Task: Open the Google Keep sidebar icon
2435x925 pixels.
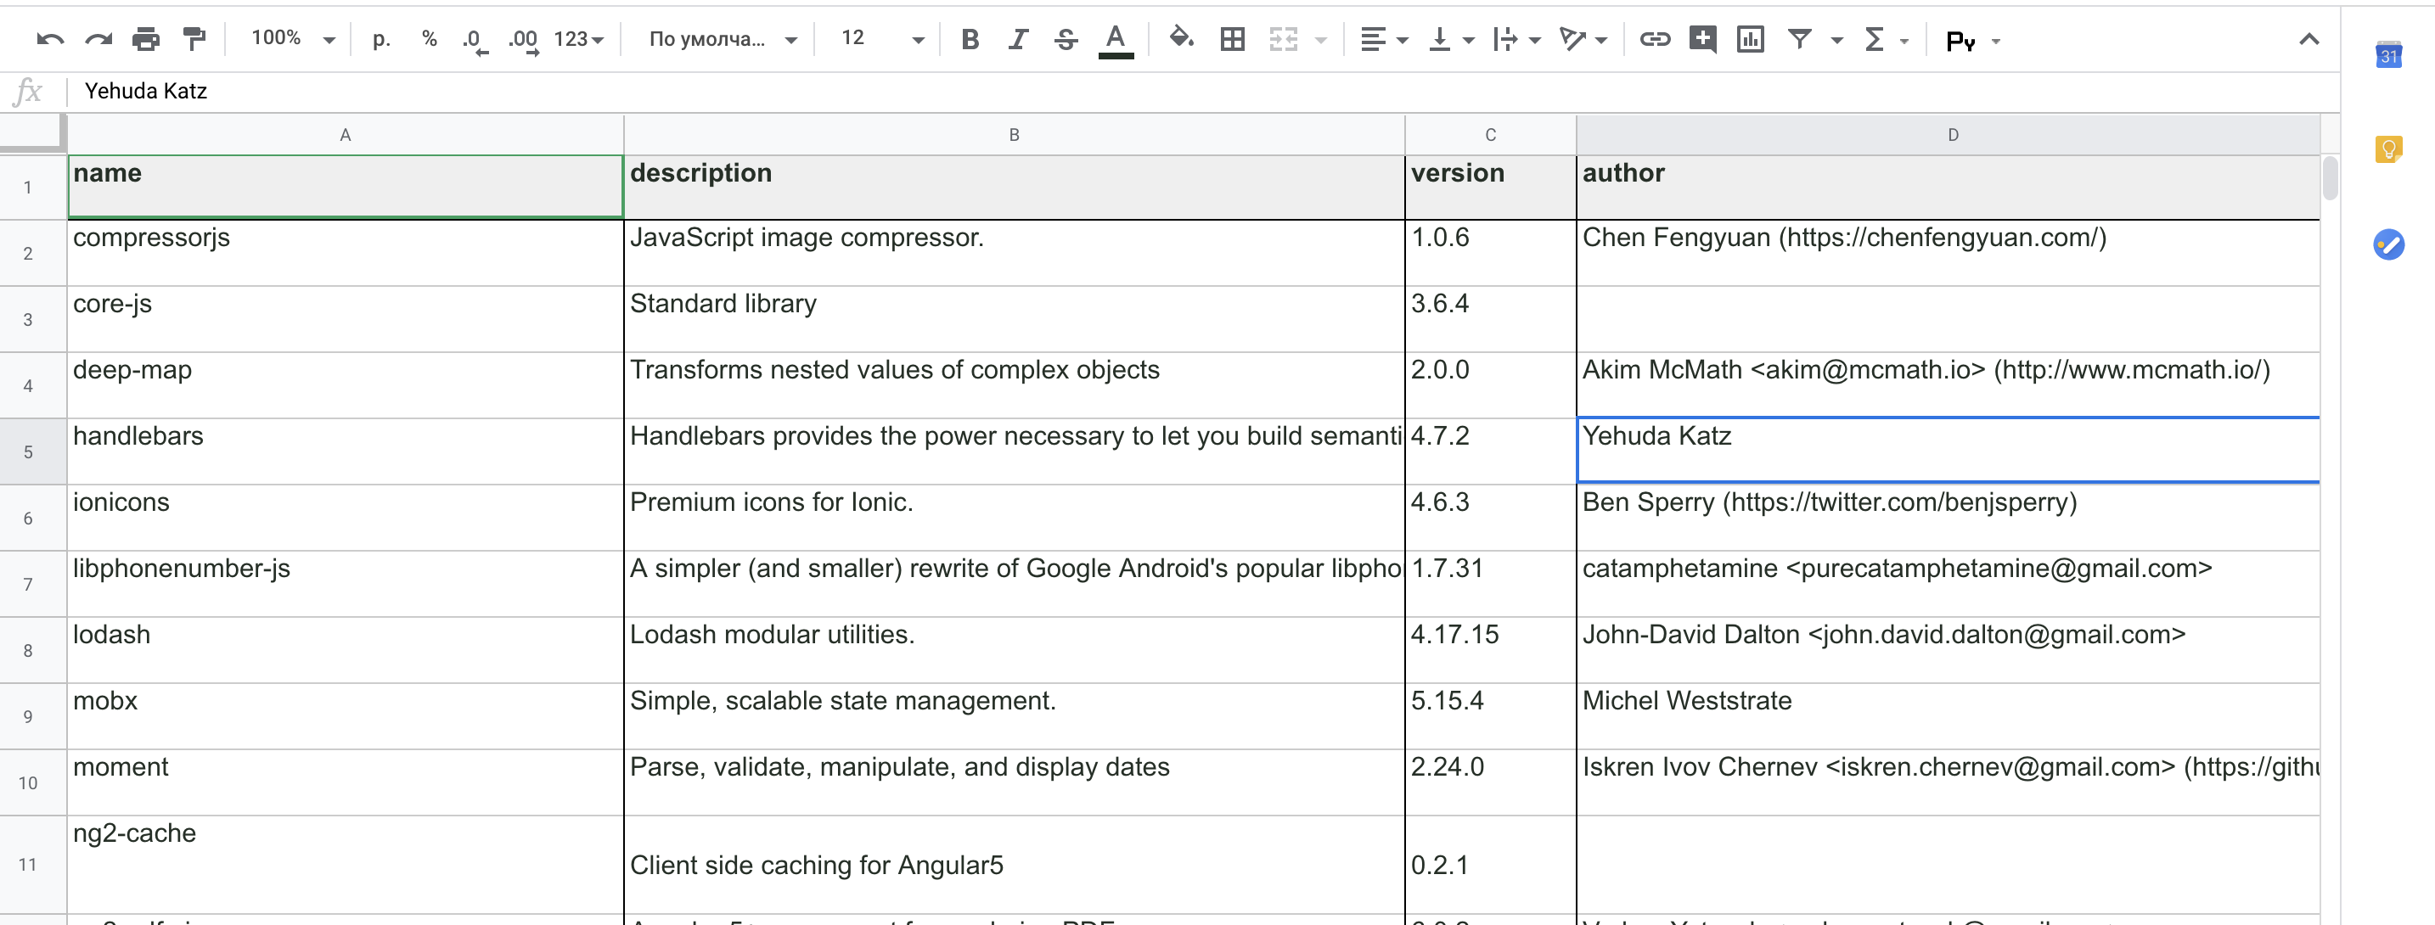Action: tap(2387, 149)
